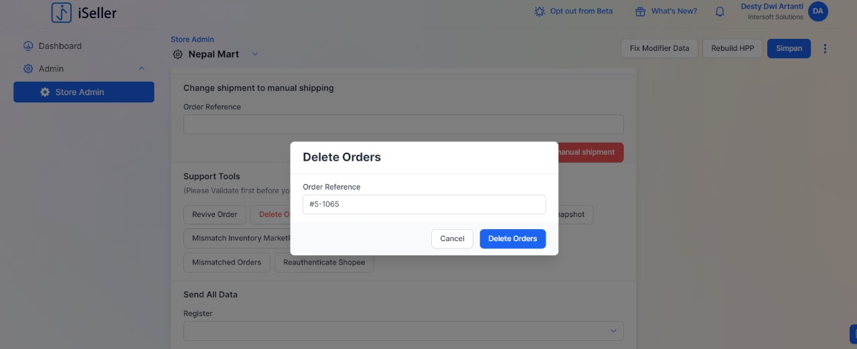Open the DA user avatar menu
857x349 pixels.
click(818, 11)
